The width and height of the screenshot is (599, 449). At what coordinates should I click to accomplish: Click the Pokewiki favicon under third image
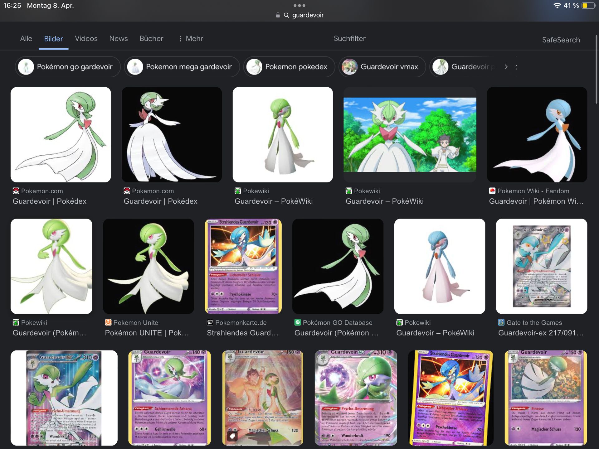[x=238, y=191]
